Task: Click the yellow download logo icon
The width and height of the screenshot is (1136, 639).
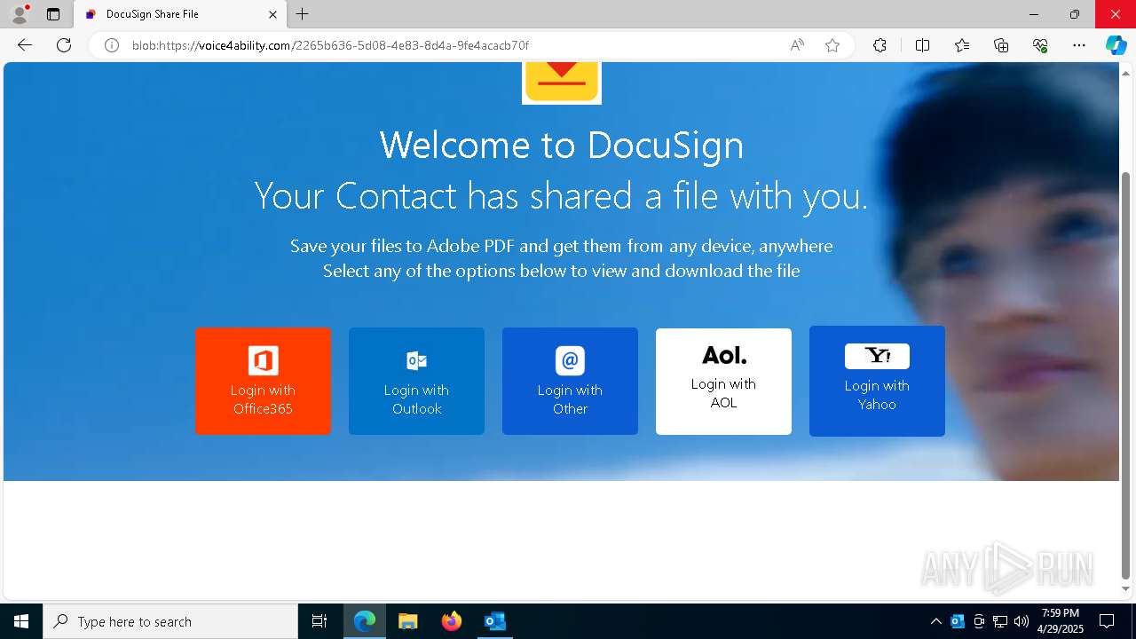Action: point(562,82)
